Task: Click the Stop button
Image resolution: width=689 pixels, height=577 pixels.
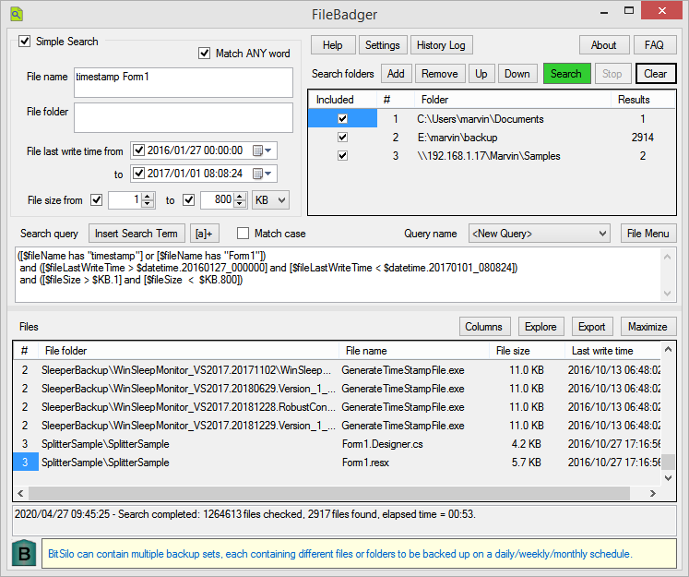Action: coord(612,74)
